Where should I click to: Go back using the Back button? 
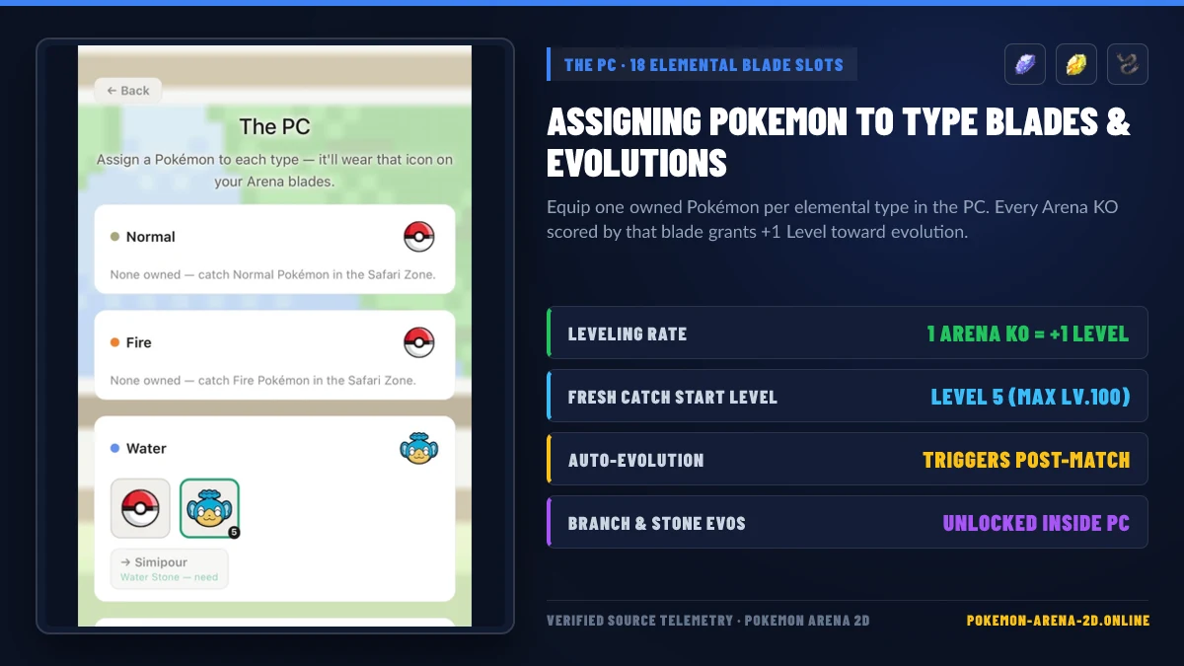tap(128, 91)
